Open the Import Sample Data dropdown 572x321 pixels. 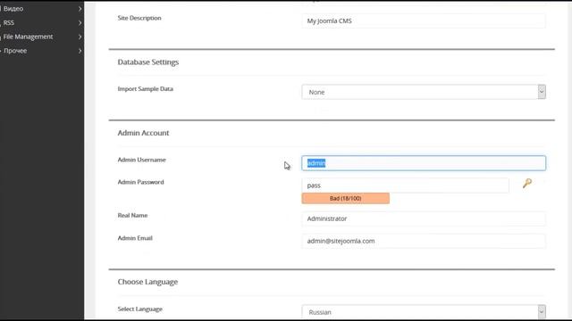coord(424,92)
